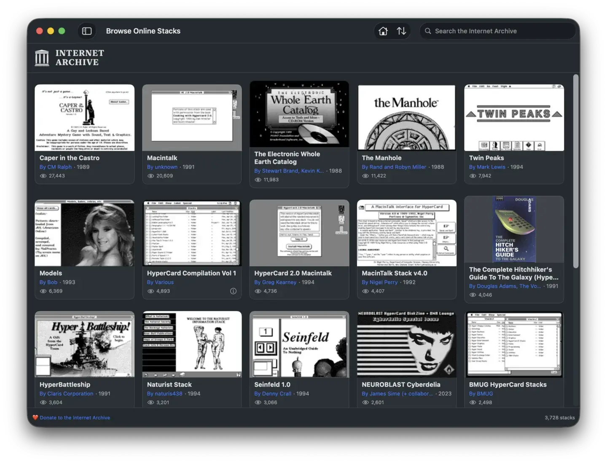Viewport: 607px width, 463px height.
Task: Select the HyperCard 2.0 Macintalk title
Action: (x=293, y=273)
